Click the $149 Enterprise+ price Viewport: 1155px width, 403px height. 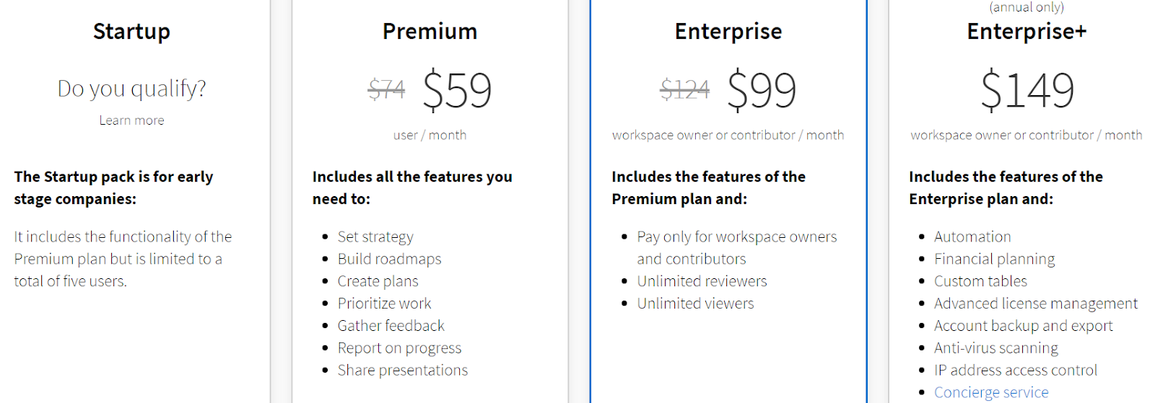click(1027, 90)
